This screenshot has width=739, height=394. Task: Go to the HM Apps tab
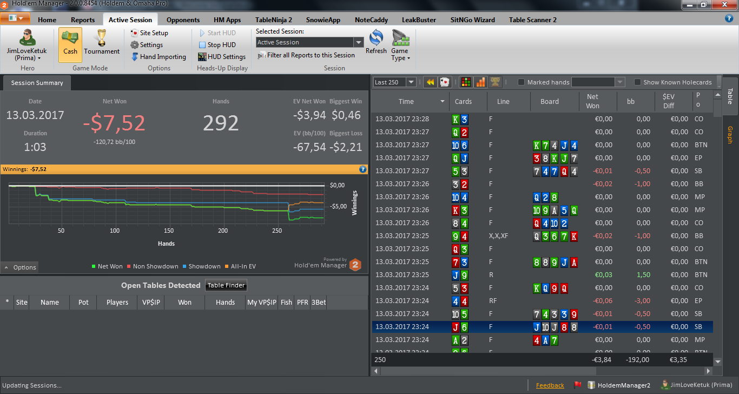(x=227, y=20)
